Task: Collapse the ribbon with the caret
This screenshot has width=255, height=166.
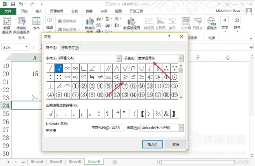Action: point(251,38)
